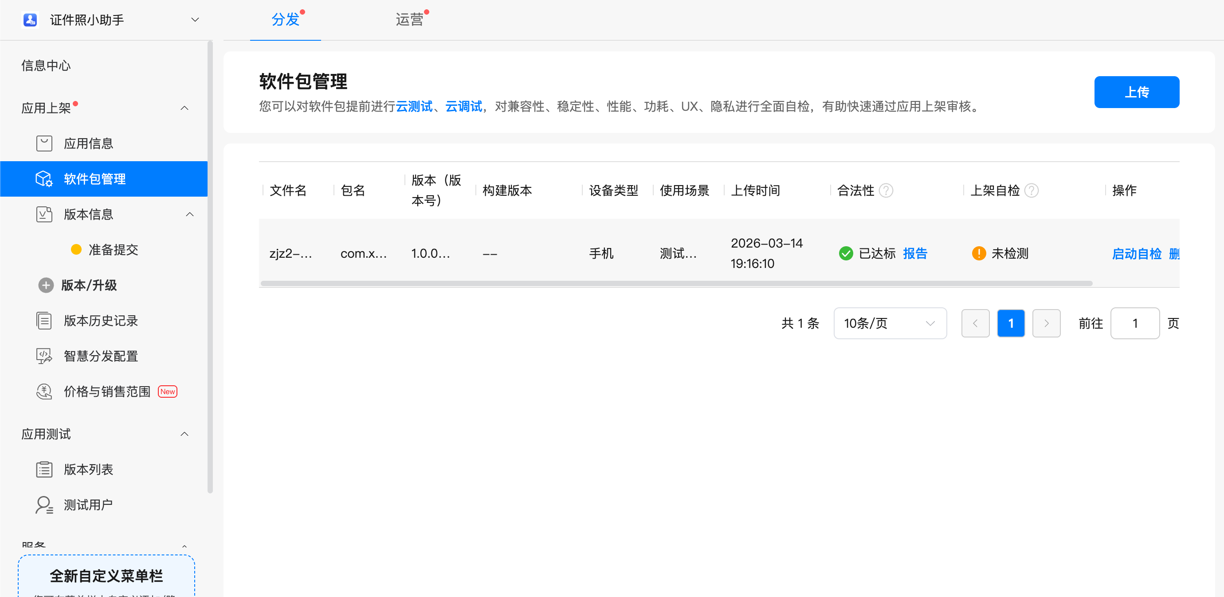Open the 云调试 link
Viewport: 1224px width, 597px height.
[x=463, y=106]
